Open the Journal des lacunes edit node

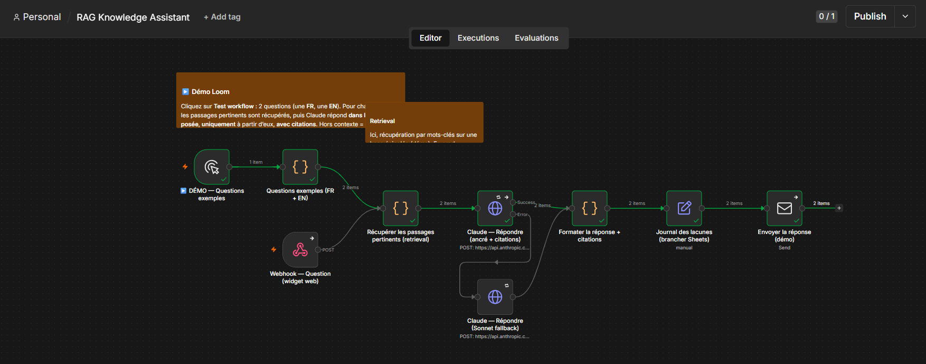click(684, 208)
